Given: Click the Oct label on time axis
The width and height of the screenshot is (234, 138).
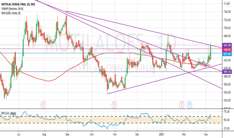Looking at the screenshot, I should (92, 134).
